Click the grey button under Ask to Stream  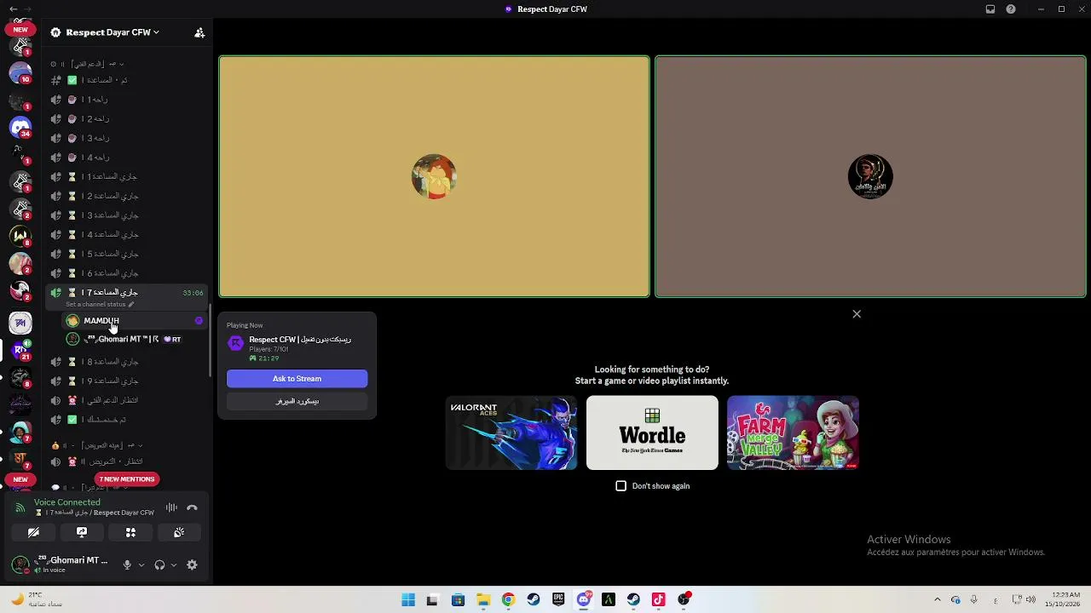coord(297,401)
